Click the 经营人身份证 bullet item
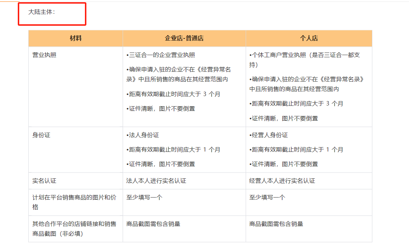Viewport: 409px width, 249px height. coord(268,134)
